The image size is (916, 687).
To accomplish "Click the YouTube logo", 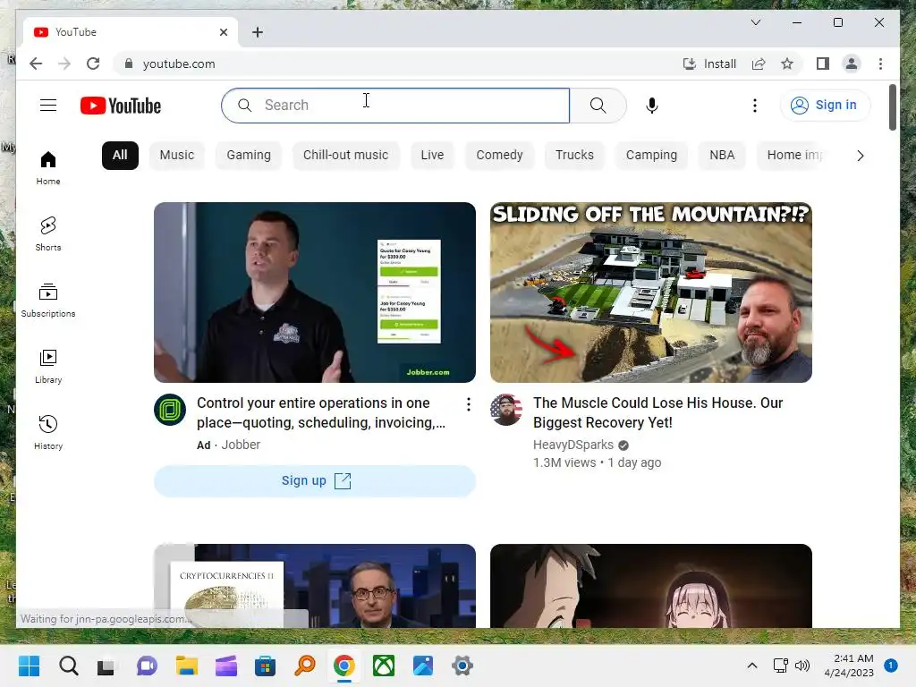I will click(x=121, y=106).
